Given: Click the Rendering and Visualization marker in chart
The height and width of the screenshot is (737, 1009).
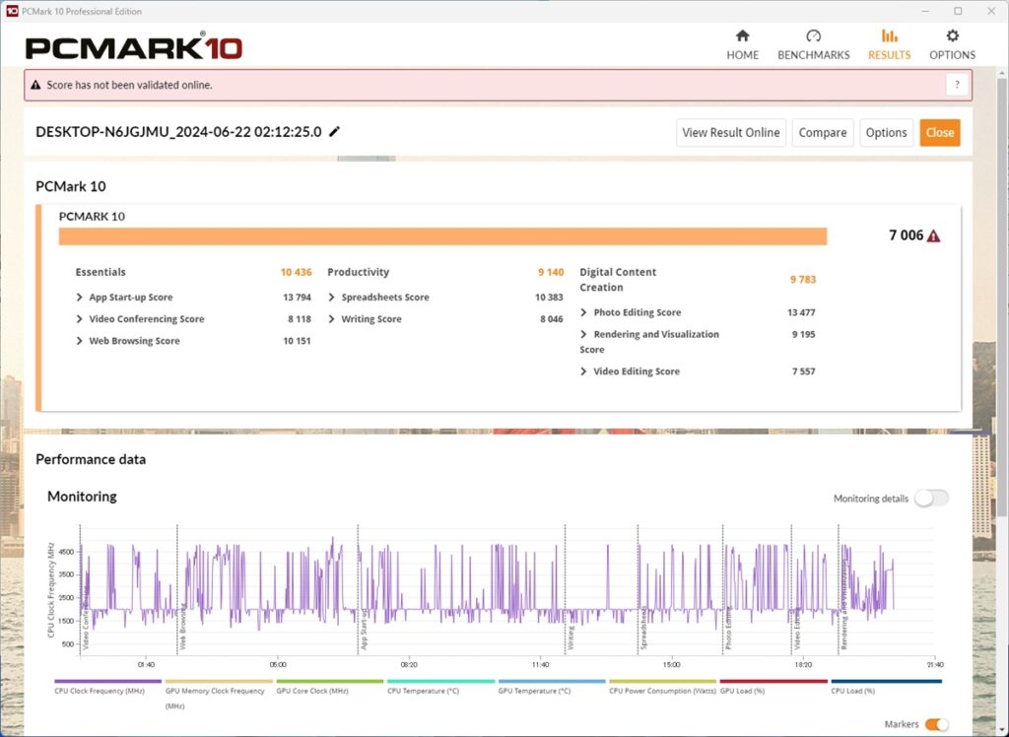Looking at the screenshot, I should (843, 604).
